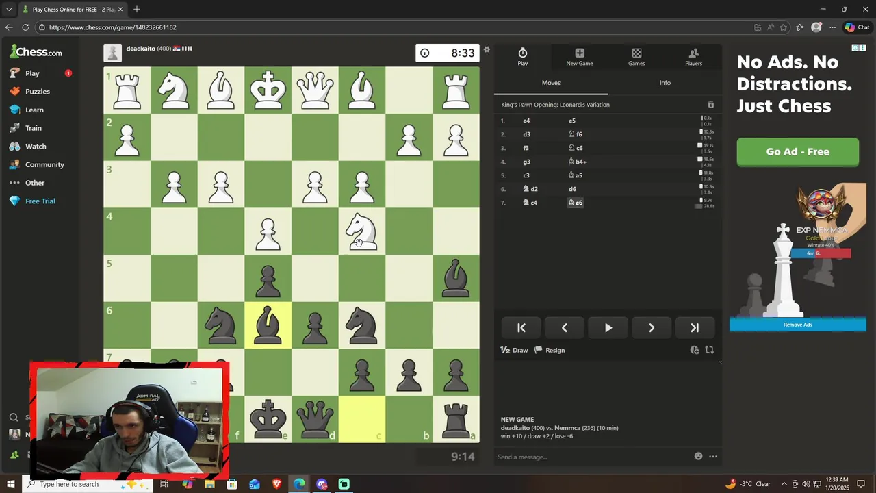876x493 pixels.
Task: Open the emoji picker in chat
Action: coord(698,456)
